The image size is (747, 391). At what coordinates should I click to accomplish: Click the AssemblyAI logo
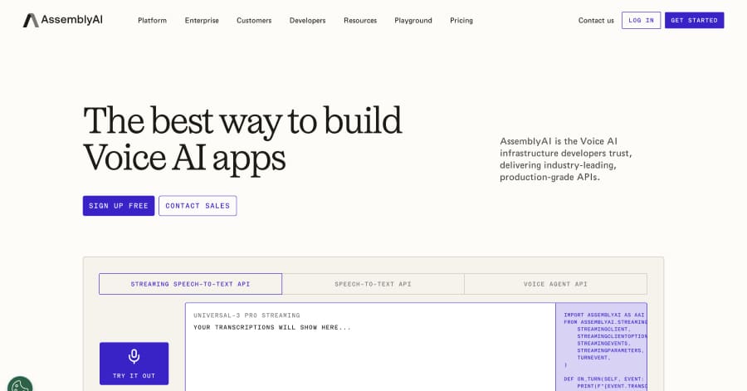pos(63,20)
